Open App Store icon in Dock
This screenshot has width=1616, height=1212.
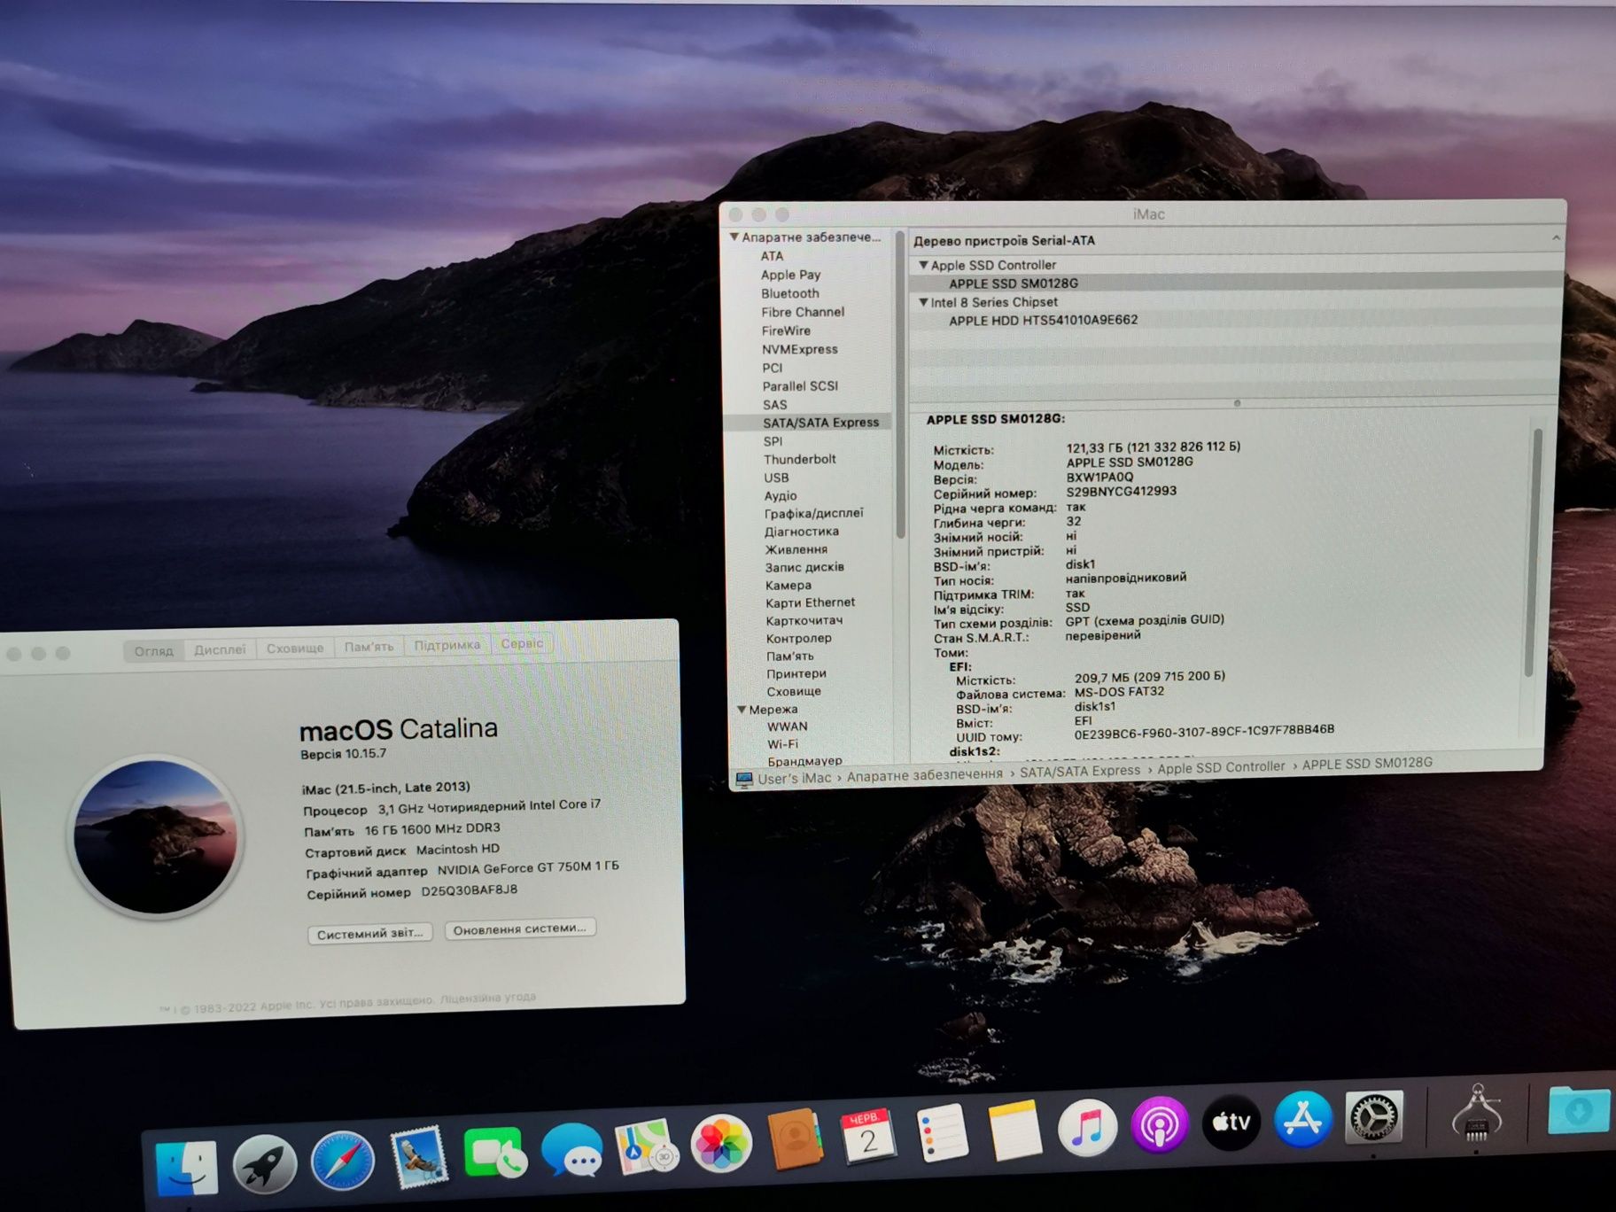click(1302, 1120)
